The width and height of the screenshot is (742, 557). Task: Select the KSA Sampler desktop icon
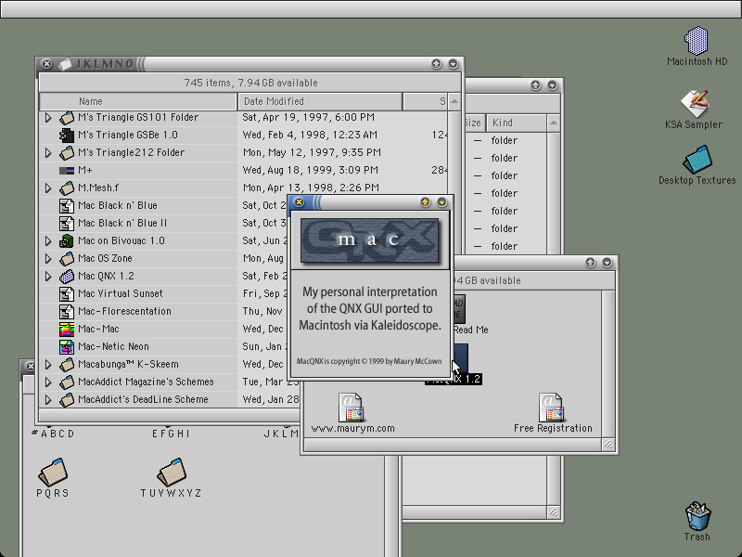tap(694, 104)
